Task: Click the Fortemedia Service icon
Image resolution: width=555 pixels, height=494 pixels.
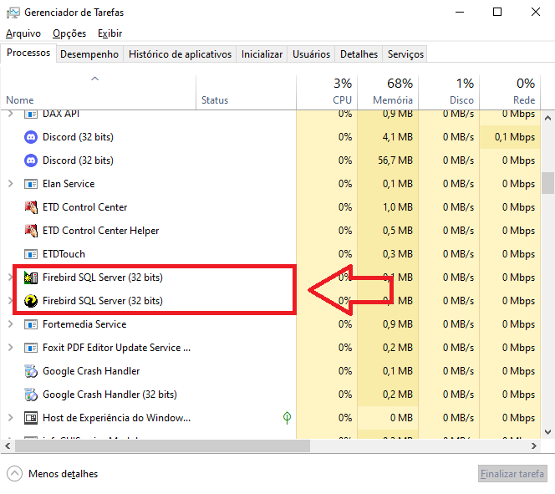Action: tap(31, 324)
